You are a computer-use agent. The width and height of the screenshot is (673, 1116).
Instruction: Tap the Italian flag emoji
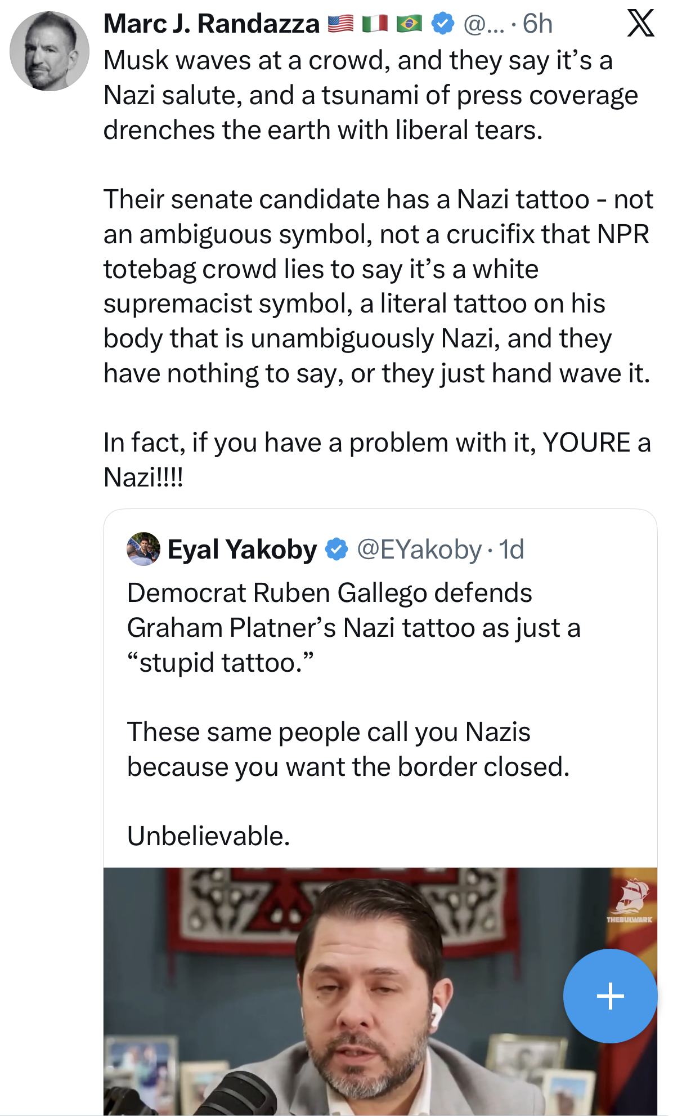tap(375, 24)
